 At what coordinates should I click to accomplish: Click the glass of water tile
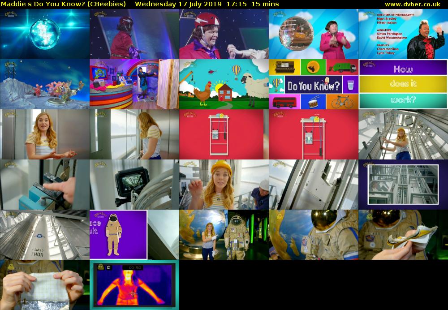click(x=350, y=84)
